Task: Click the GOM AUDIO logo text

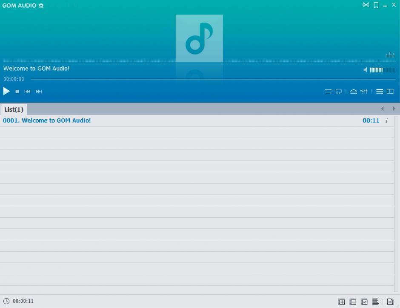Action: pos(20,6)
